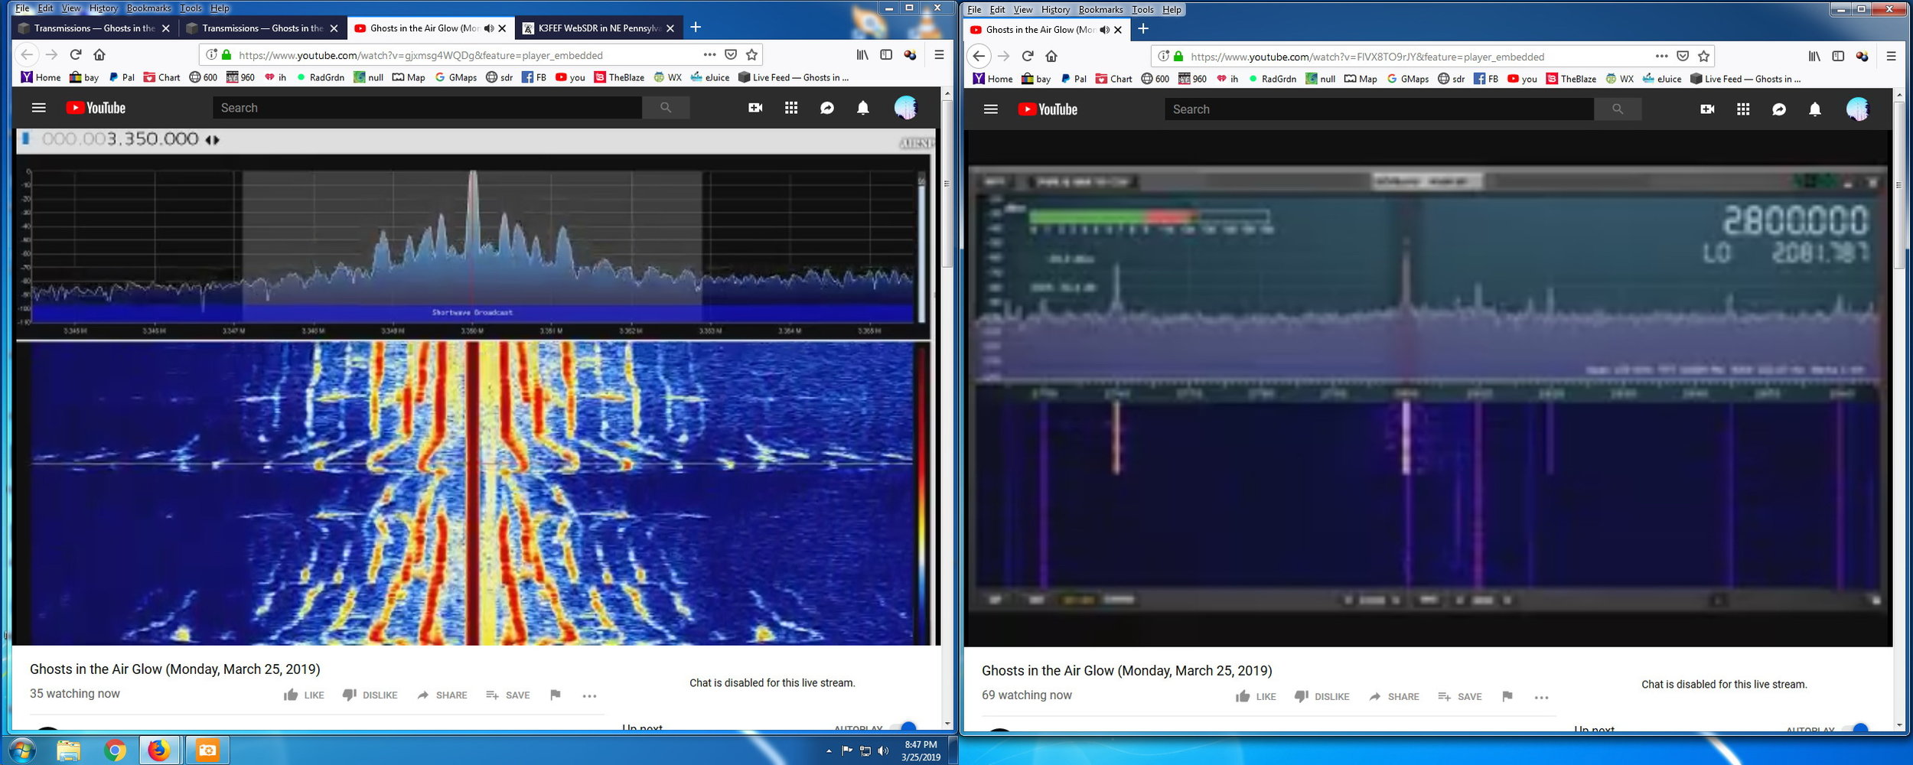The height and width of the screenshot is (765, 1913).
Task: Toggle Autoplay switch in the right YouTube window
Action: point(1857,728)
